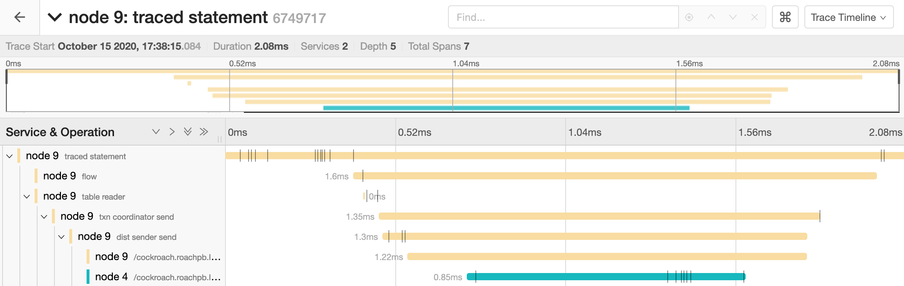Go to previous search result arrow

[x=711, y=17]
